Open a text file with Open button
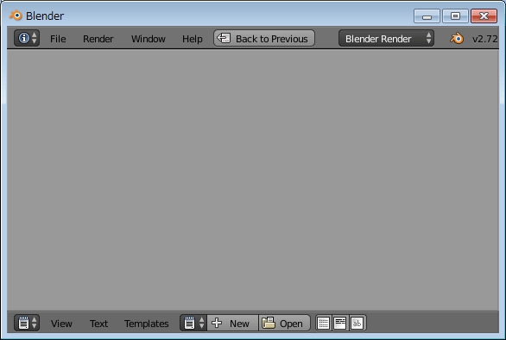 [x=284, y=323]
